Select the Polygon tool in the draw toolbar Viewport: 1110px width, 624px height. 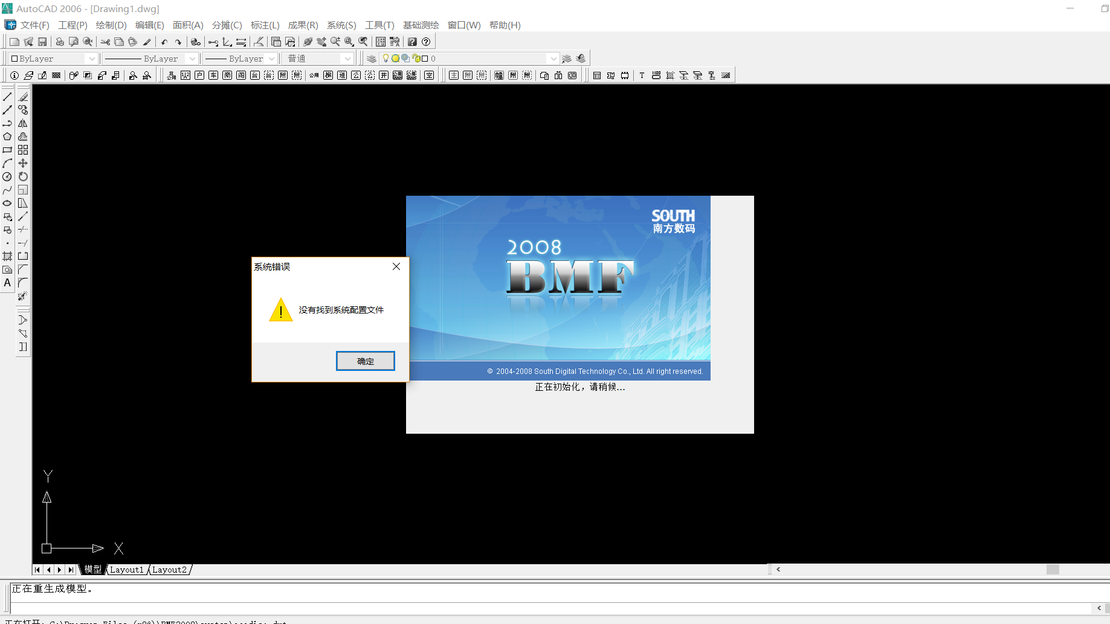click(x=7, y=137)
